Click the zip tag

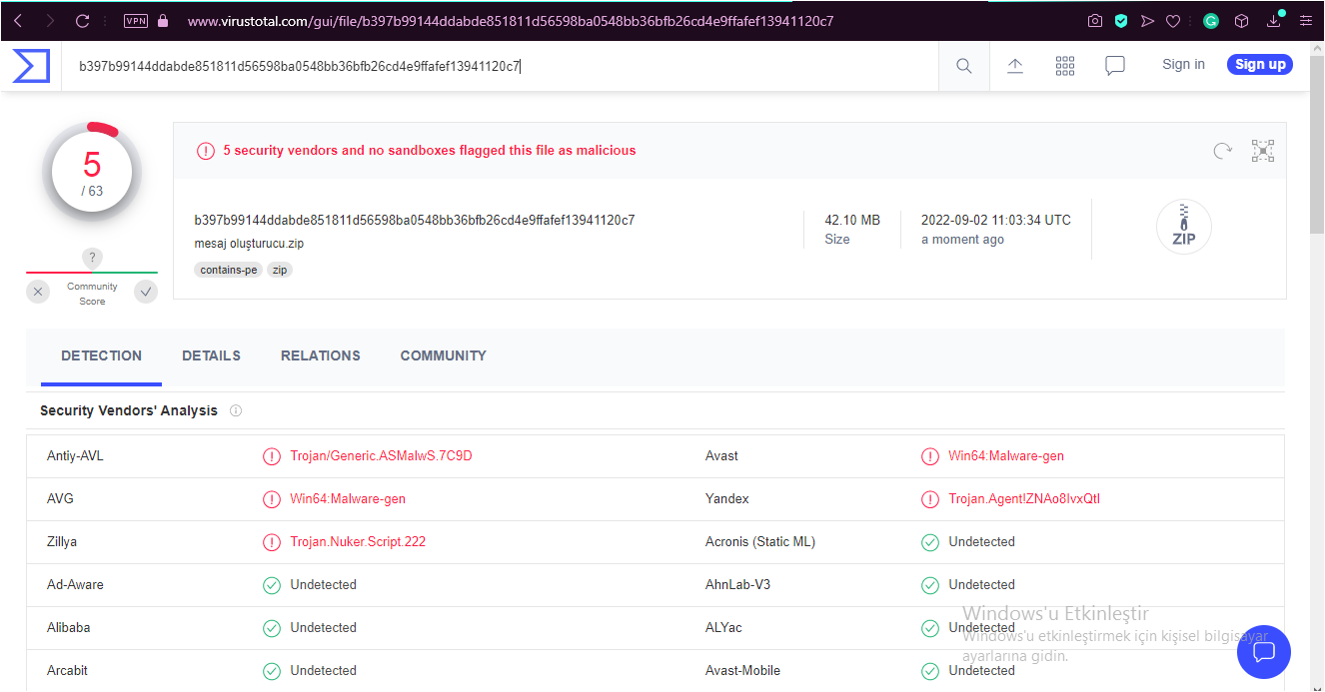tap(280, 270)
